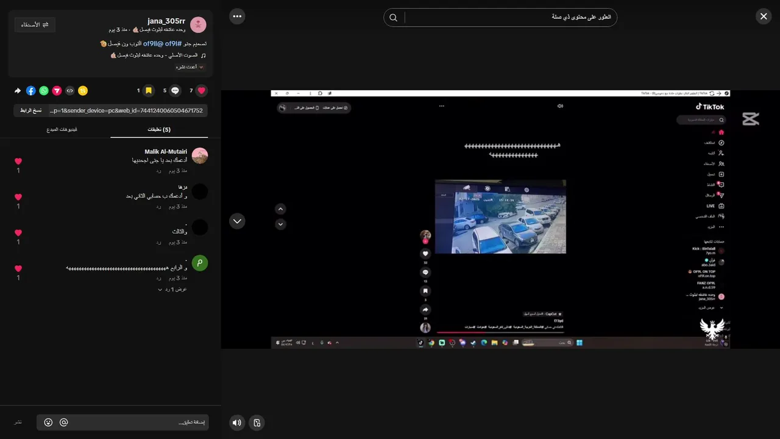Open green avatar with letter م
The image size is (780, 439).
tap(200, 263)
